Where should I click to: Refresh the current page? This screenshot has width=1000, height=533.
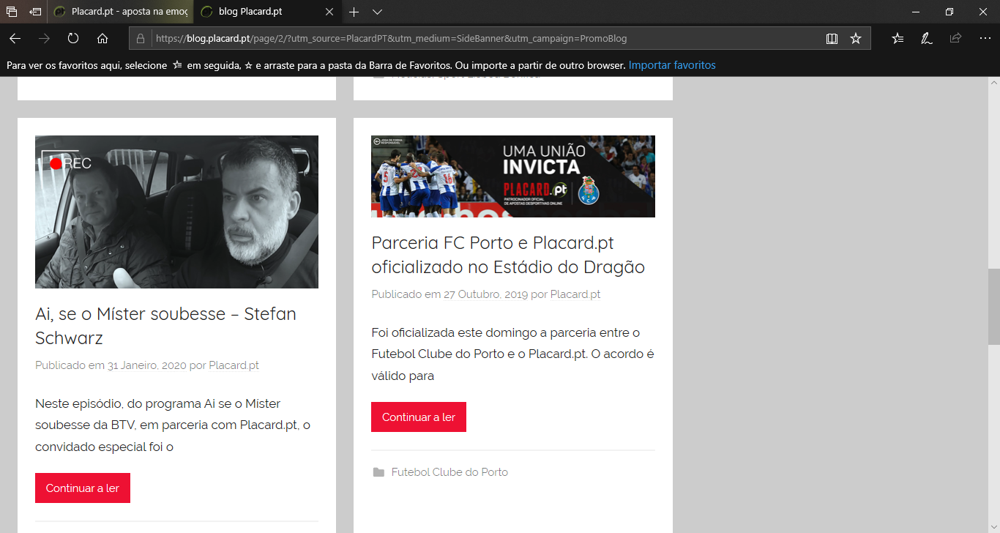point(73,38)
